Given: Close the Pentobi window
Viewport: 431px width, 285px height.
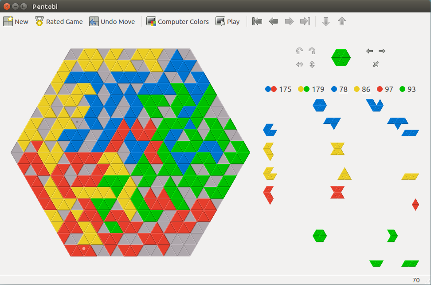Looking at the screenshot, I should (x=7, y=6).
